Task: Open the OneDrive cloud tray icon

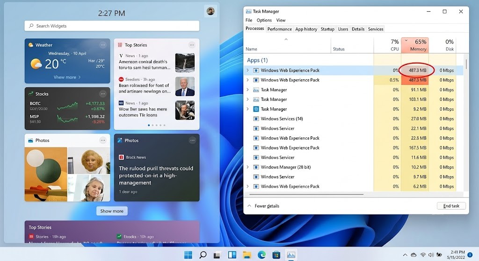Action: point(414,254)
